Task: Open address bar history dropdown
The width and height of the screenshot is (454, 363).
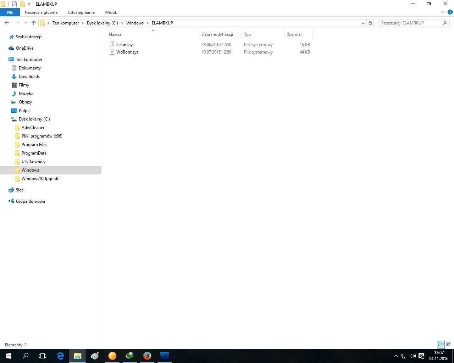Action: pos(363,23)
